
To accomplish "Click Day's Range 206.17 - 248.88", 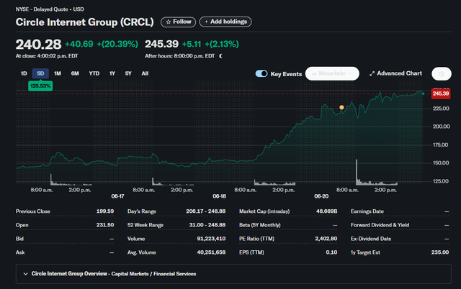I will pyautogui.click(x=205, y=211).
